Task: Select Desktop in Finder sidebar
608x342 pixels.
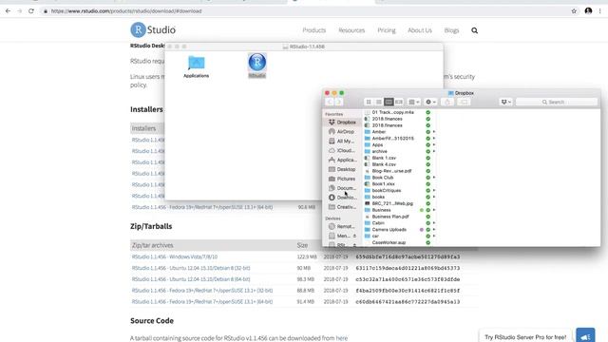Action: (x=342, y=169)
